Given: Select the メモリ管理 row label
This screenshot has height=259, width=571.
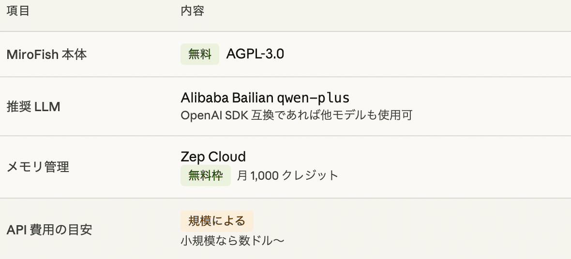Looking at the screenshot, I should [x=38, y=167].
